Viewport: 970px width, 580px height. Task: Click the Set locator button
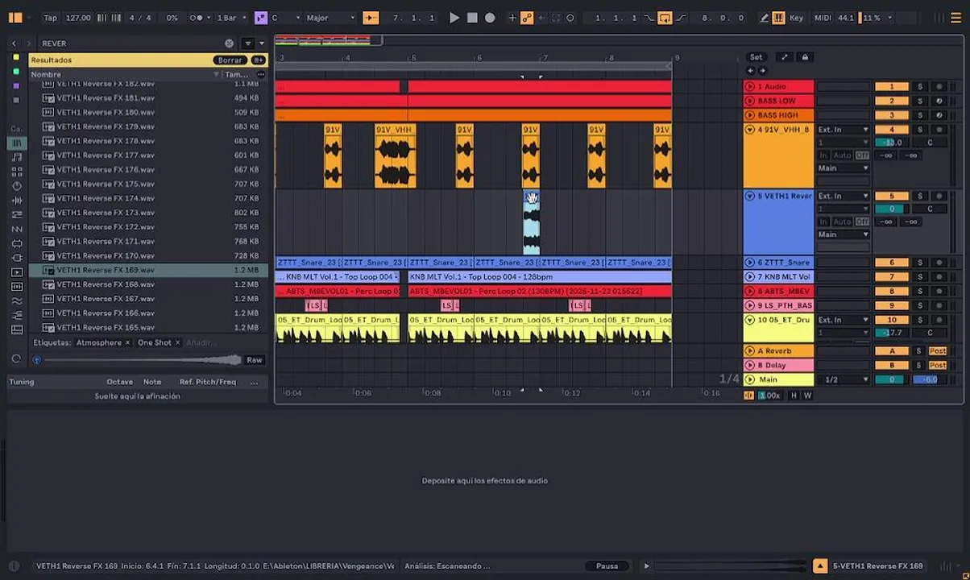(x=756, y=57)
